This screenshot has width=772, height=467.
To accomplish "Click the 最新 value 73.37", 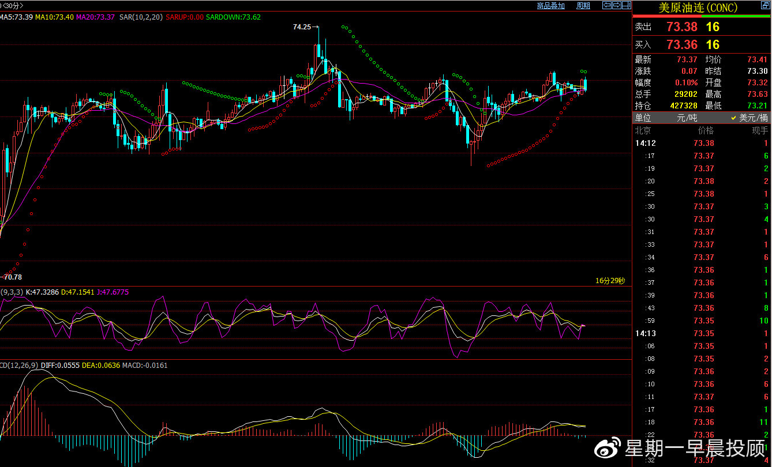I will (687, 59).
